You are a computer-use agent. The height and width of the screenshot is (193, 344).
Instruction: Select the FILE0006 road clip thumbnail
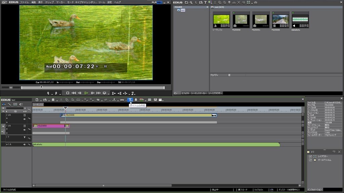point(281,20)
